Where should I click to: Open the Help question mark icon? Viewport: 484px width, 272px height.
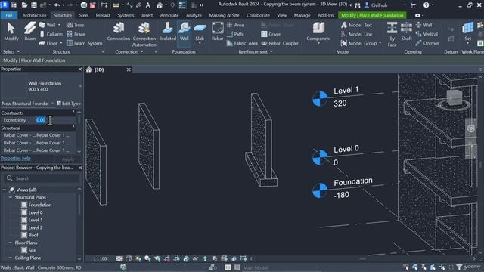click(x=426, y=5)
